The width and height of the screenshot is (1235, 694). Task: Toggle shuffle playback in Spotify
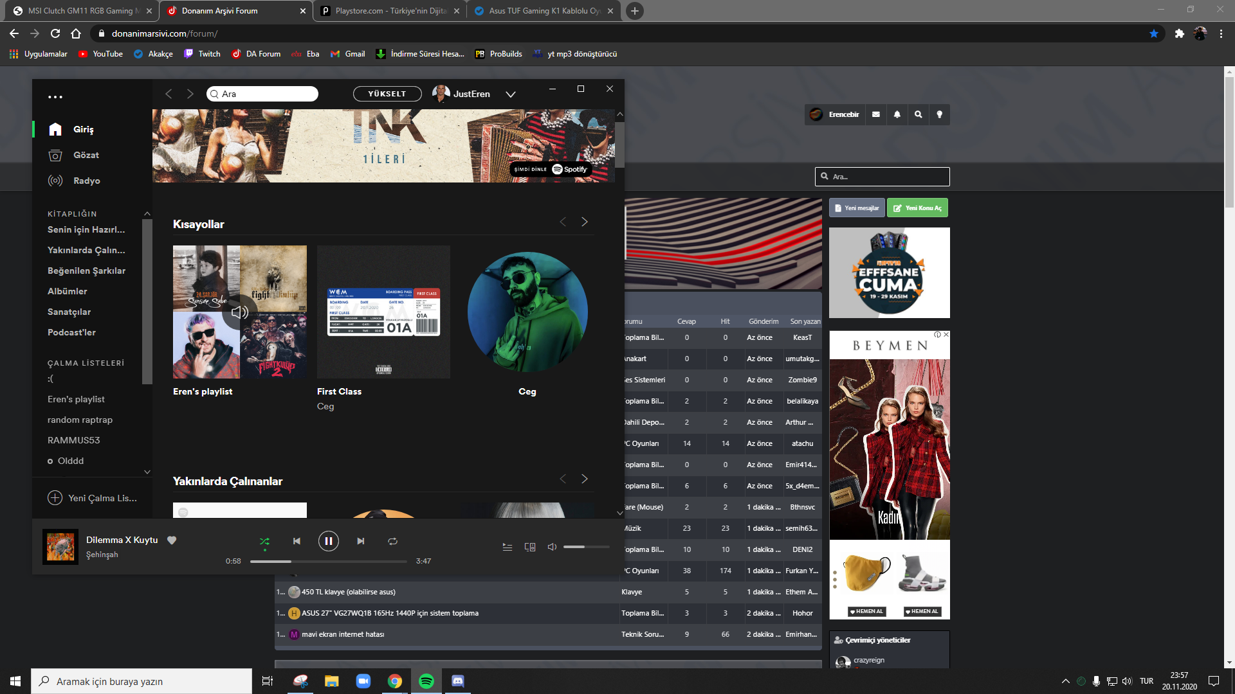[264, 541]
